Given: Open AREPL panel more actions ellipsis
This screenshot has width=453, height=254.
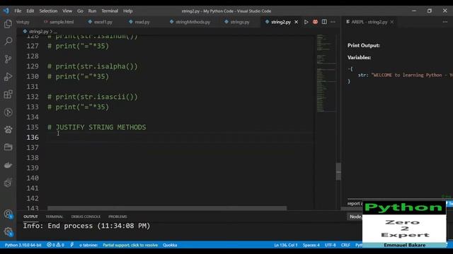Looking at the screenshot, I should click(445, 22).
